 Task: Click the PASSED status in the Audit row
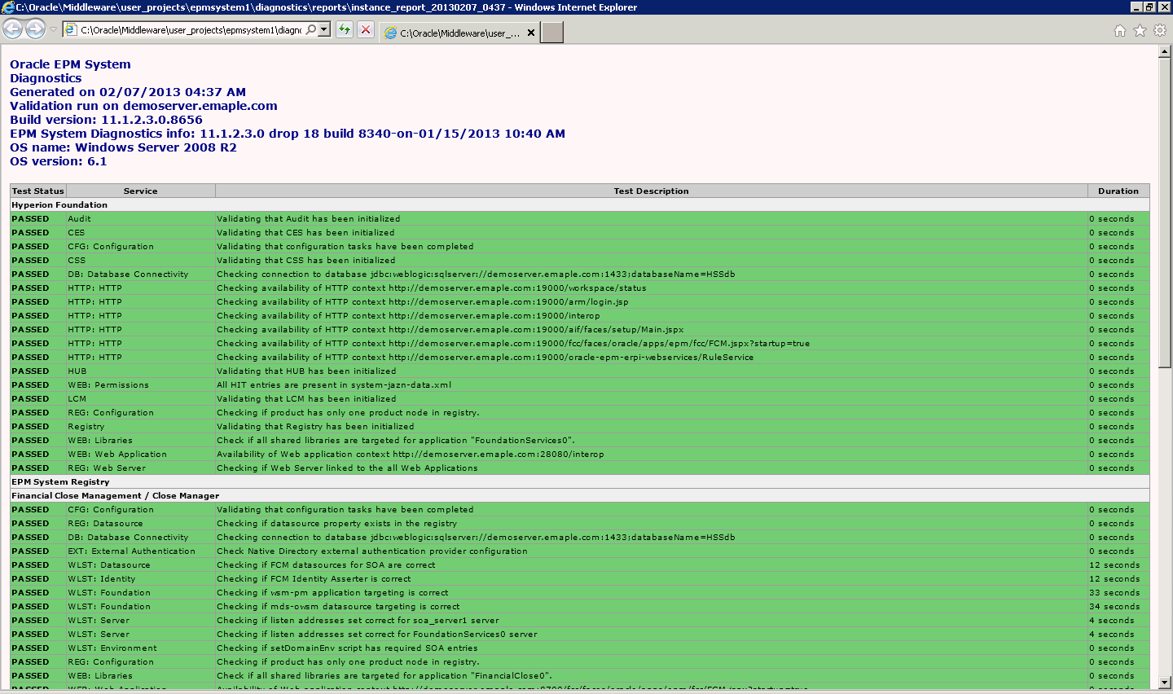tap(30, 219)
